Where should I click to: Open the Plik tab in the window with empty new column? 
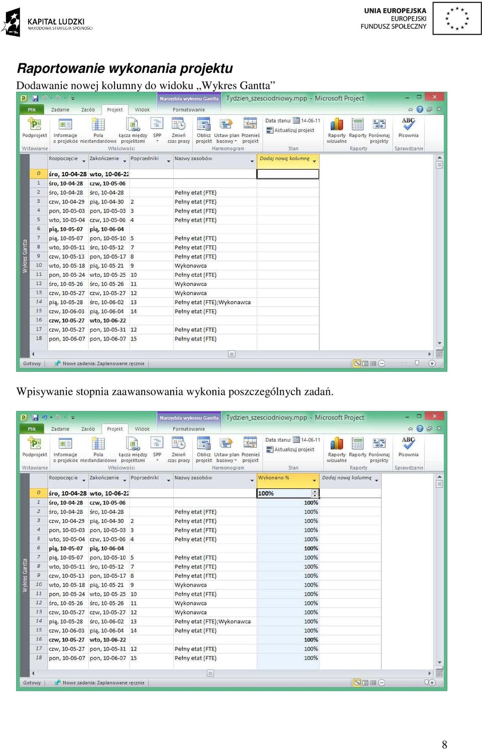(x=32, y=110)
